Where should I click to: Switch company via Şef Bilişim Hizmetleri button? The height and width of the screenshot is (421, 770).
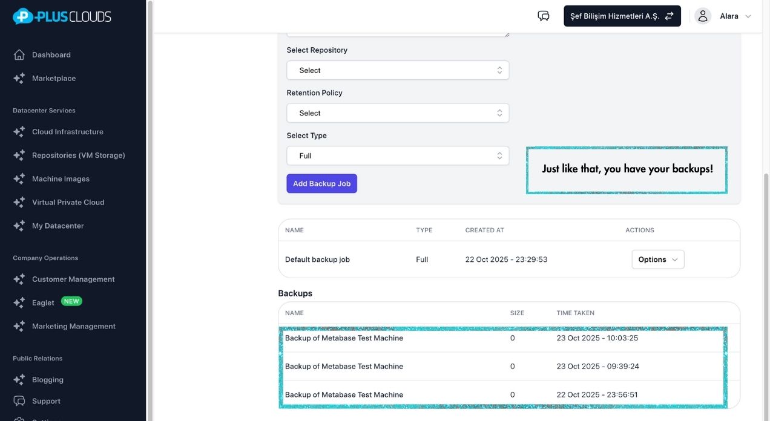click(x=622, y=16)
